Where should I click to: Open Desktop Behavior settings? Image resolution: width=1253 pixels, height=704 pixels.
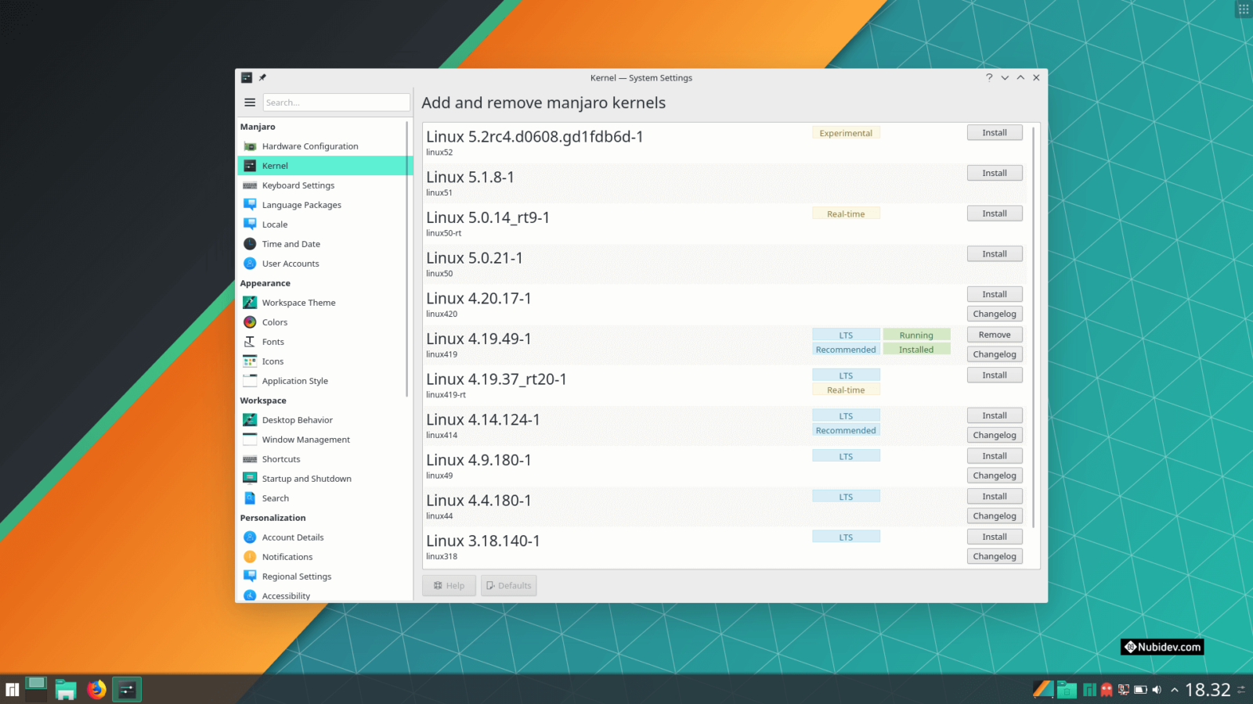coord(298,420)
